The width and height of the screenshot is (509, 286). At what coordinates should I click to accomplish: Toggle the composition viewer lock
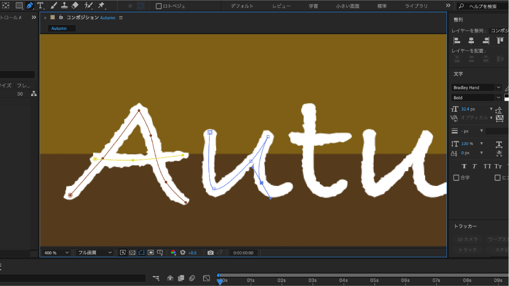tap(61, 17)
